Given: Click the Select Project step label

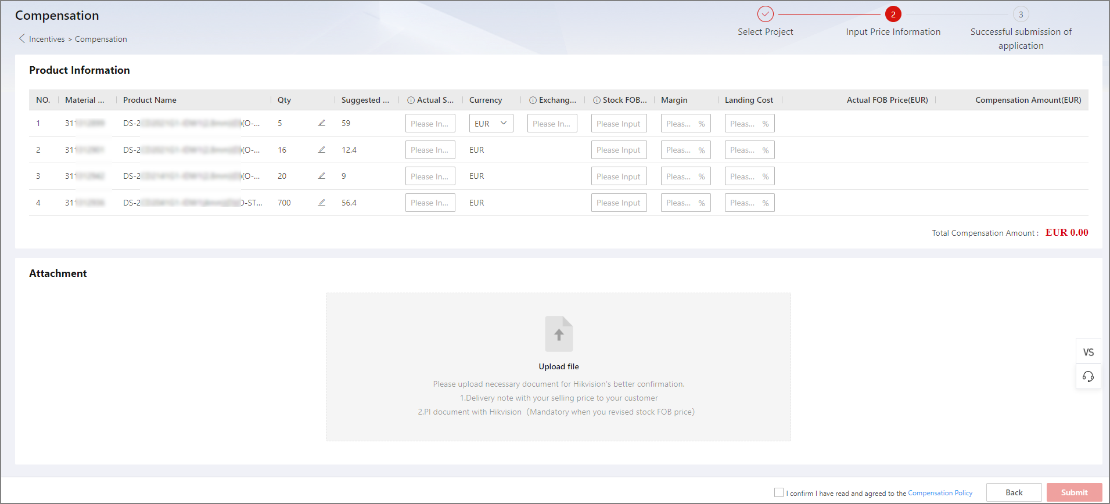Looking at the screenshot, I should point(766,32).
